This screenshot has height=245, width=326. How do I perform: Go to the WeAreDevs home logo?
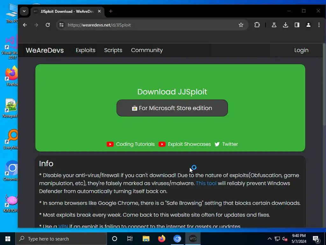(x=45, y=50)
